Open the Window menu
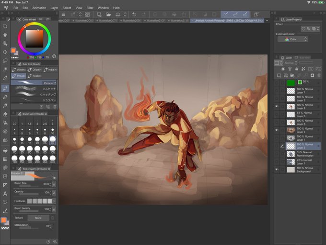This screenshot has width=326, height=245. coord(104,8)
